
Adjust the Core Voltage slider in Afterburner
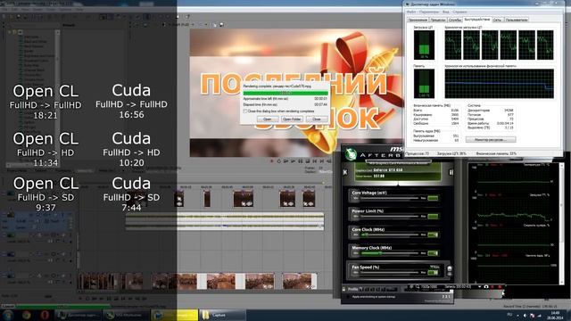click(x=389, y=198)
